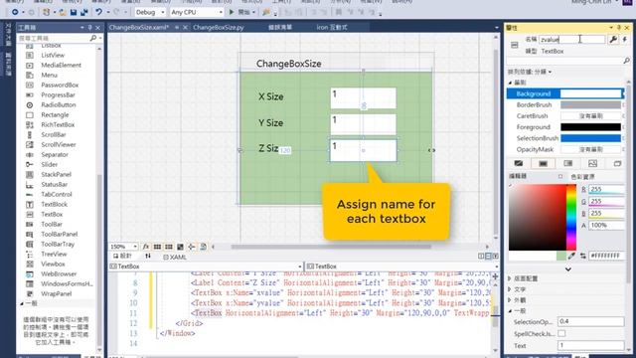The image size is (636, 358).
Task: Click the SelectionBrush blue color swatch
Action: coord(590,138)
